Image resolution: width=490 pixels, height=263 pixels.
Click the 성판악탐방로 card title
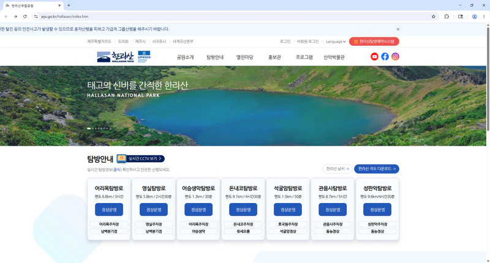tap(377, 188)
